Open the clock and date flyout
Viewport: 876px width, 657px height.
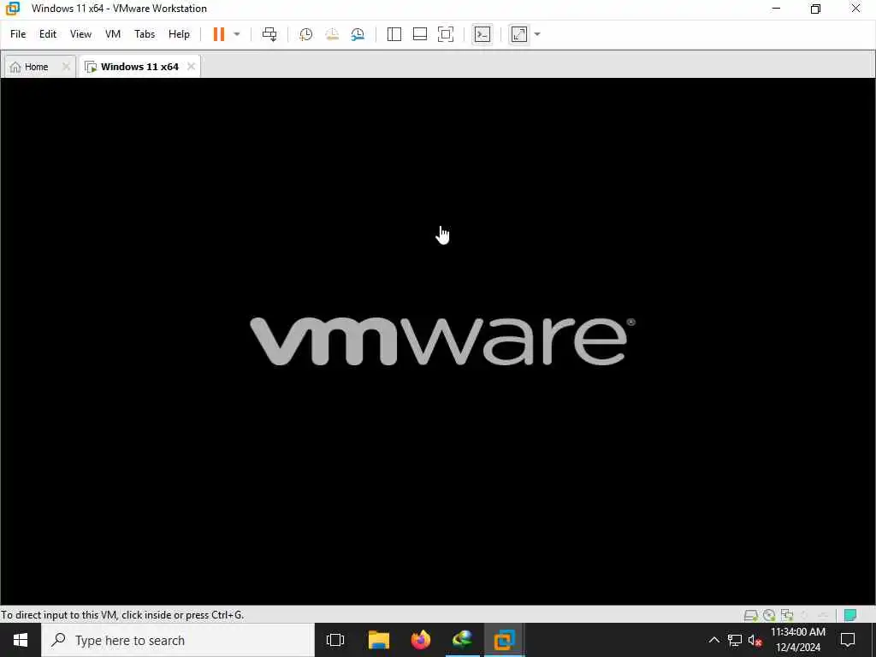798,640
